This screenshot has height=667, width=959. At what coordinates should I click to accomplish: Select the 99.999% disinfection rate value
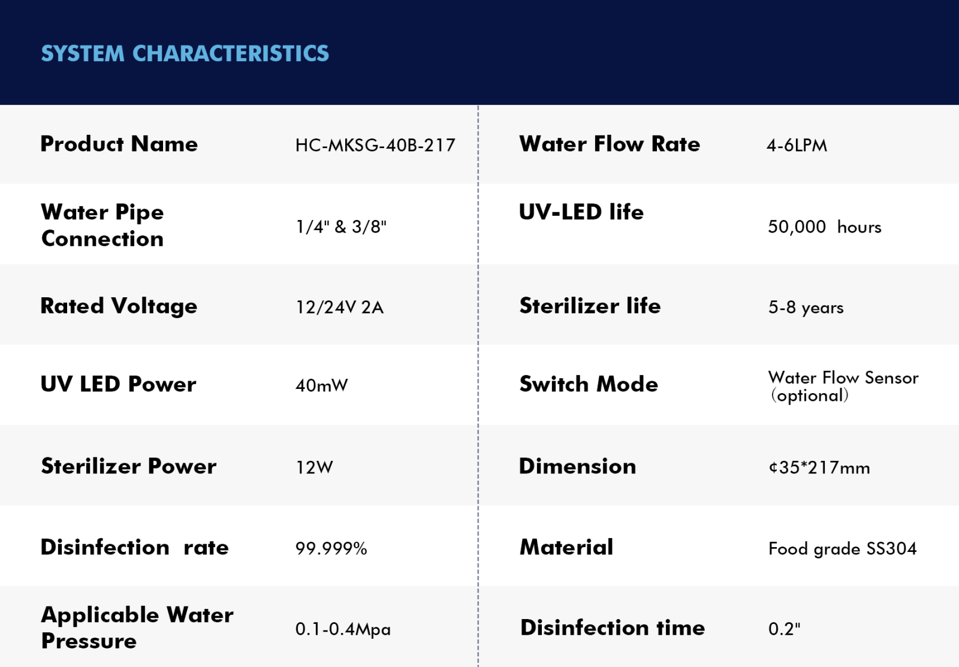pyautogui.click(x=331, y=549)
